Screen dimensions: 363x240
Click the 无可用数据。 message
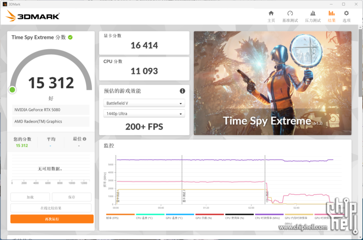click(x=50, y=169)
